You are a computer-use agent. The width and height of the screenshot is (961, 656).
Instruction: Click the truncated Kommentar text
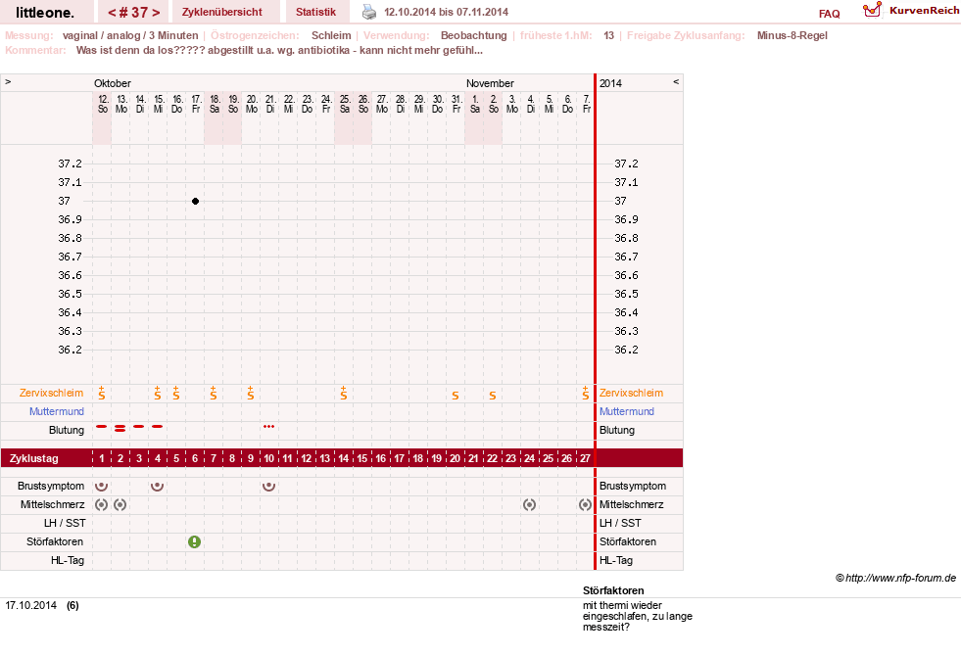(x=279, y=50)
